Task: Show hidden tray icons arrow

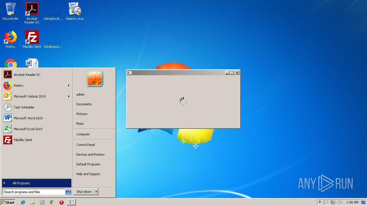Action: coord(320,202)
